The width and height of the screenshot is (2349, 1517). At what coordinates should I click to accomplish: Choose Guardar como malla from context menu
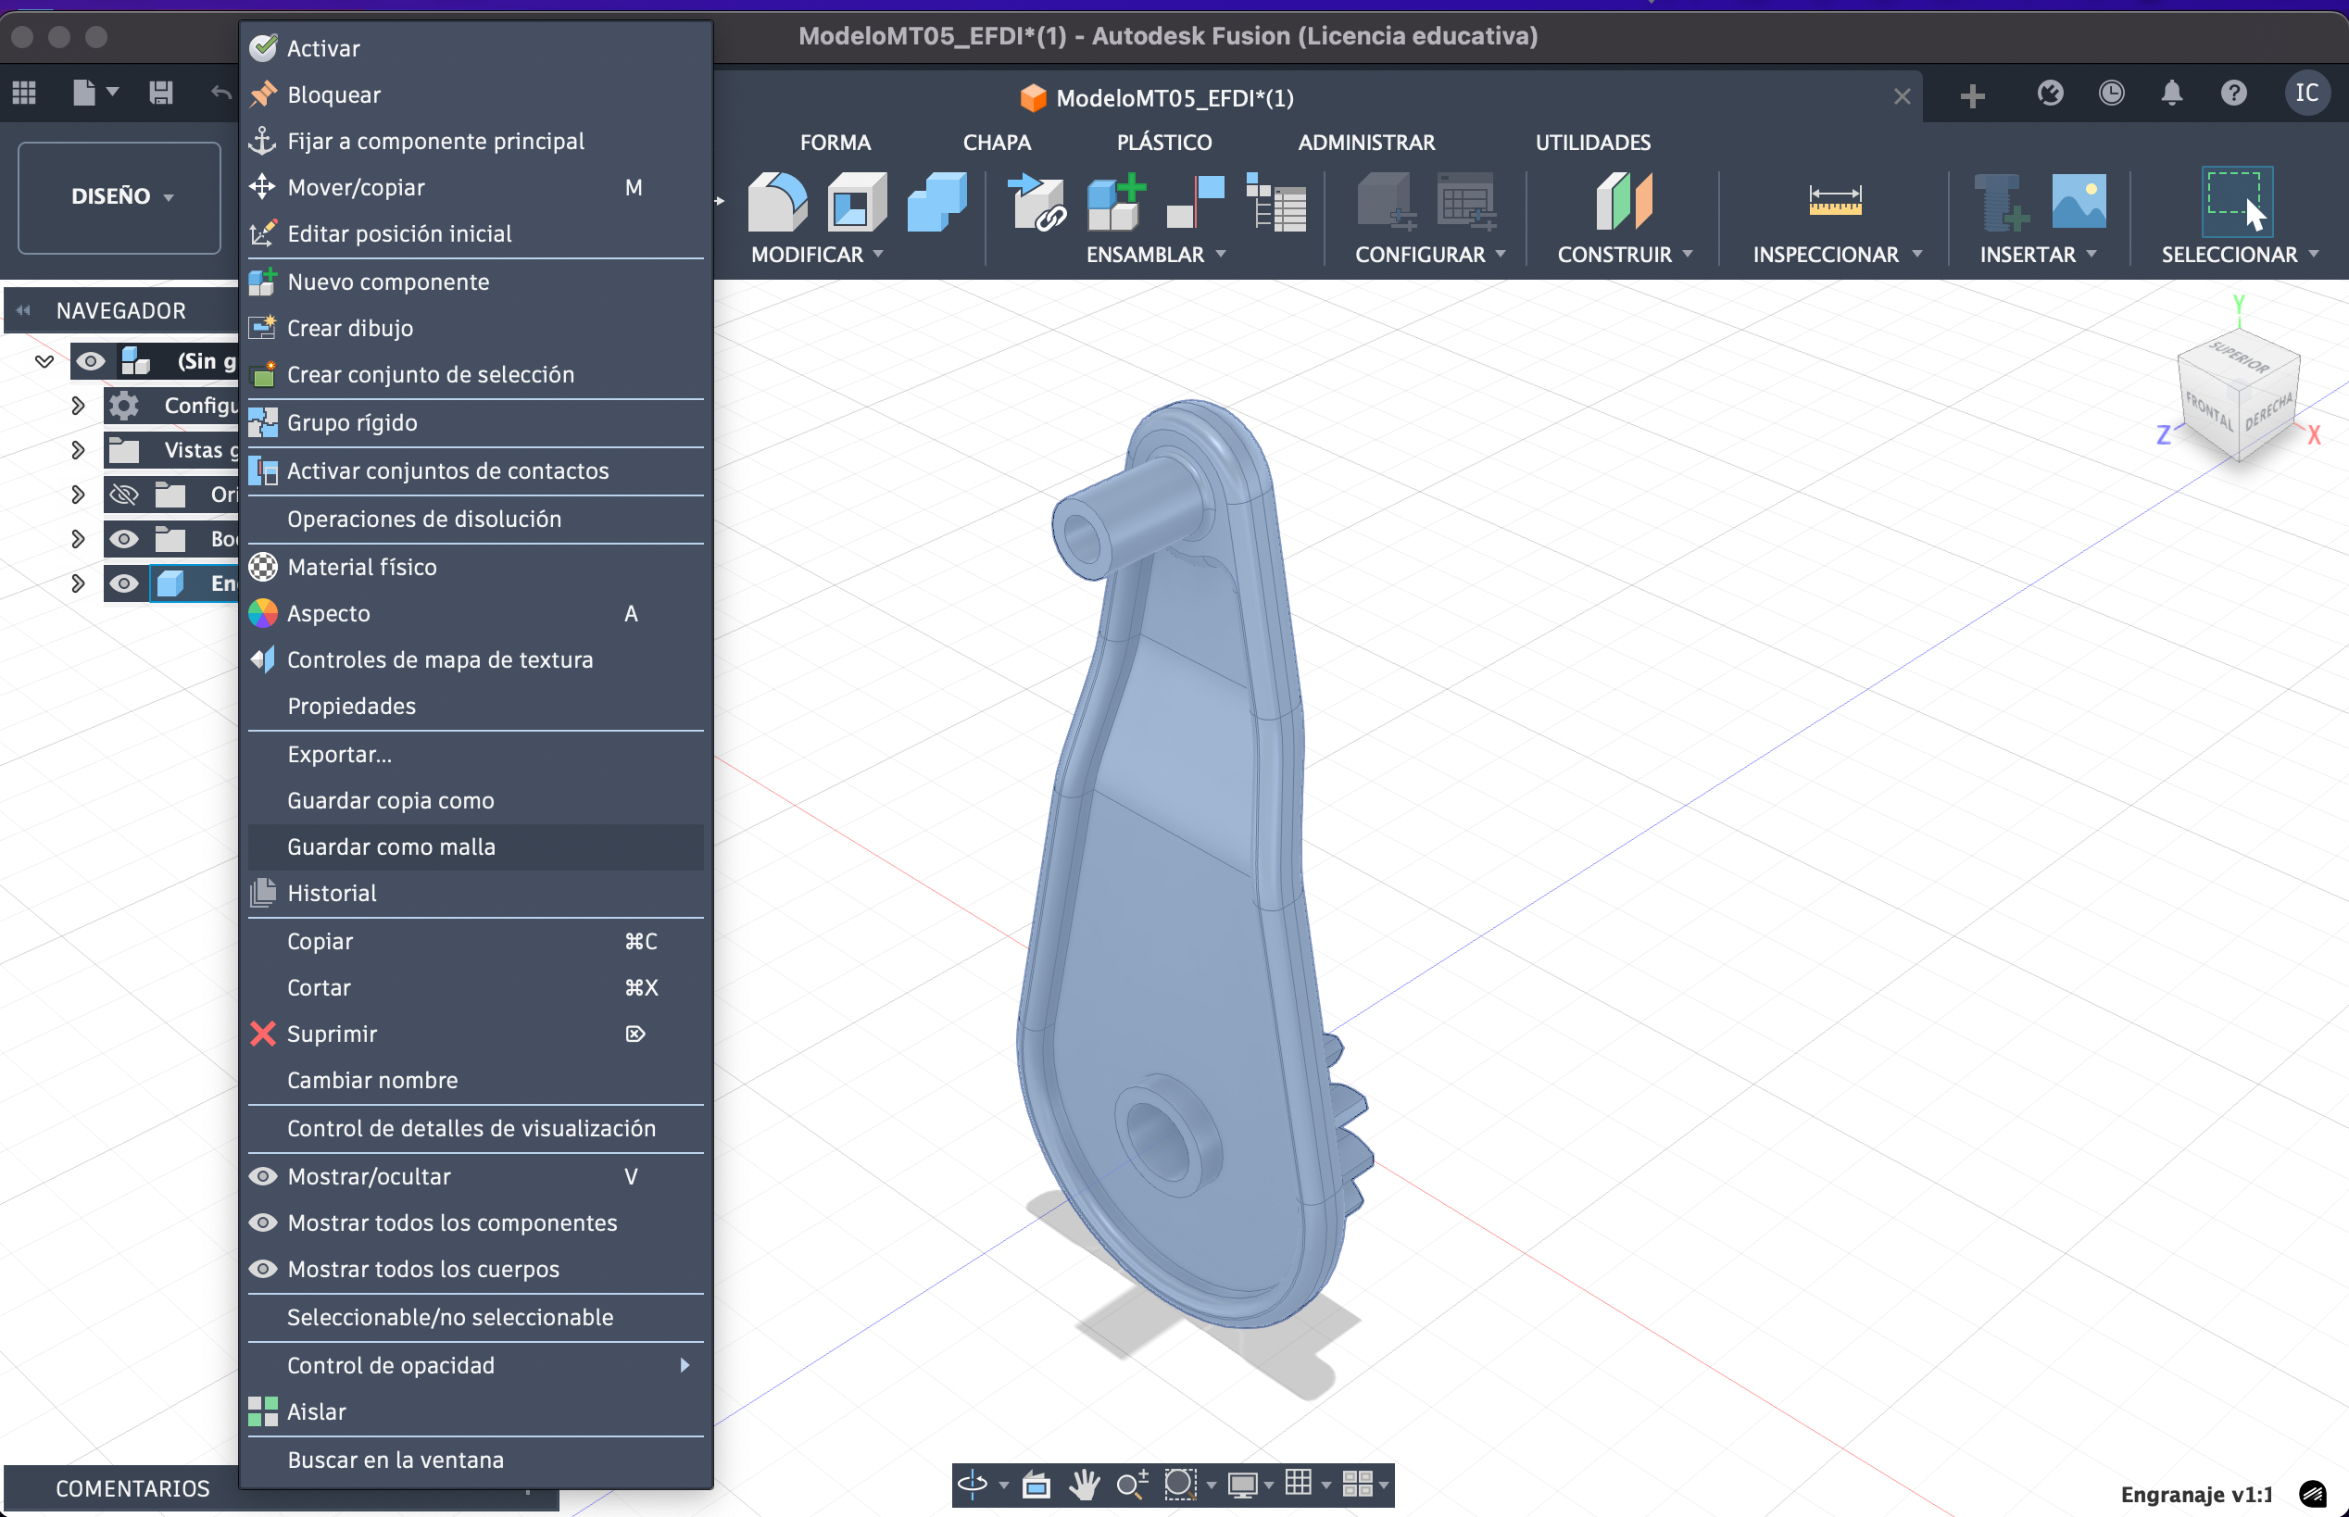[x=391, y=847]
